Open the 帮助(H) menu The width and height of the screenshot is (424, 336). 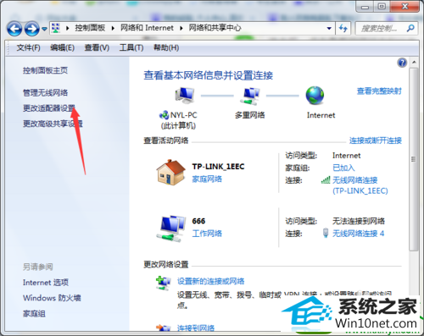pos(166,47)
